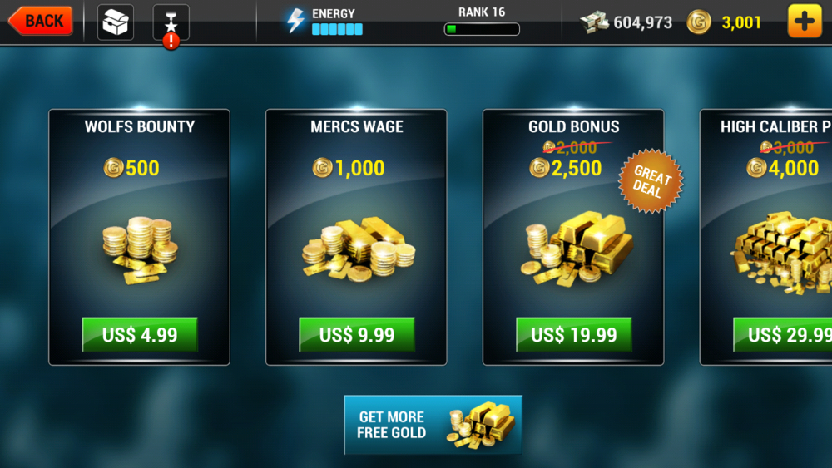
Task: Select the Wolfs Bounty coin stack image
Action: [x=140, y=249]
